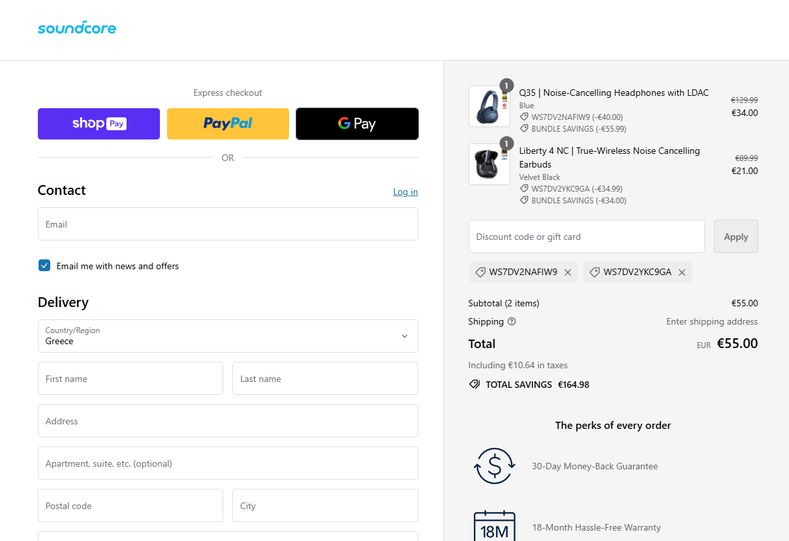Click the Enter shipping address text

[x=712, y=321]
